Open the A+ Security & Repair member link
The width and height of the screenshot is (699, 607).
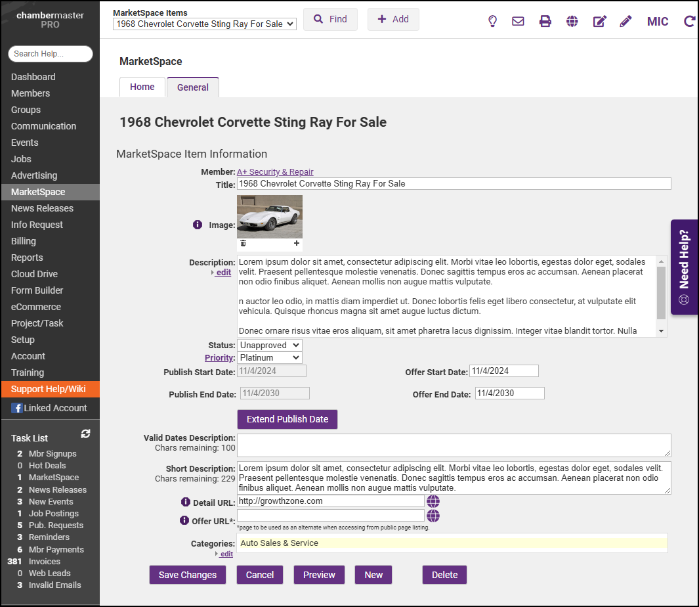tap(275, 172)
